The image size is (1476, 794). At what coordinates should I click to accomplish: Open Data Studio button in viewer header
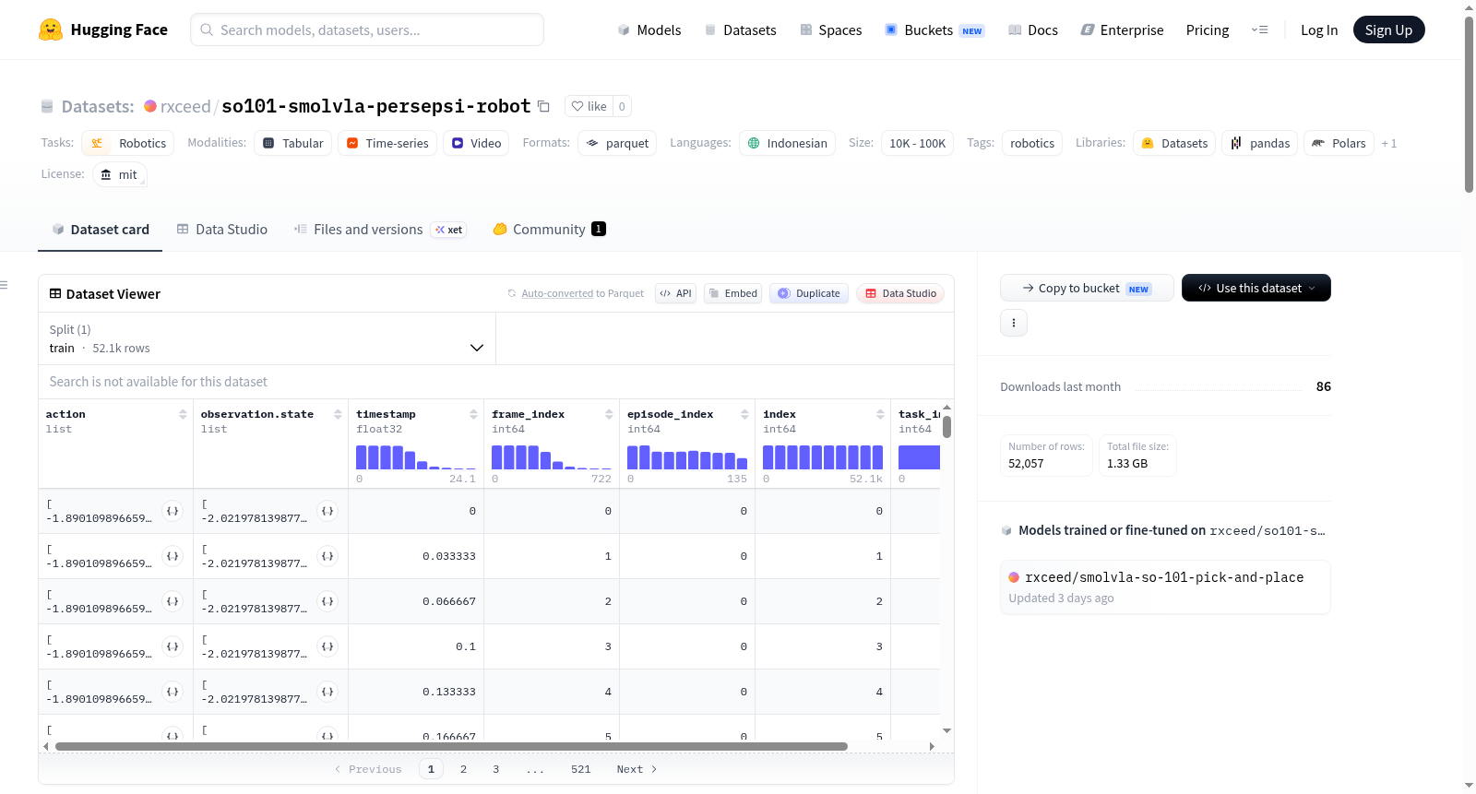point(900,293)
